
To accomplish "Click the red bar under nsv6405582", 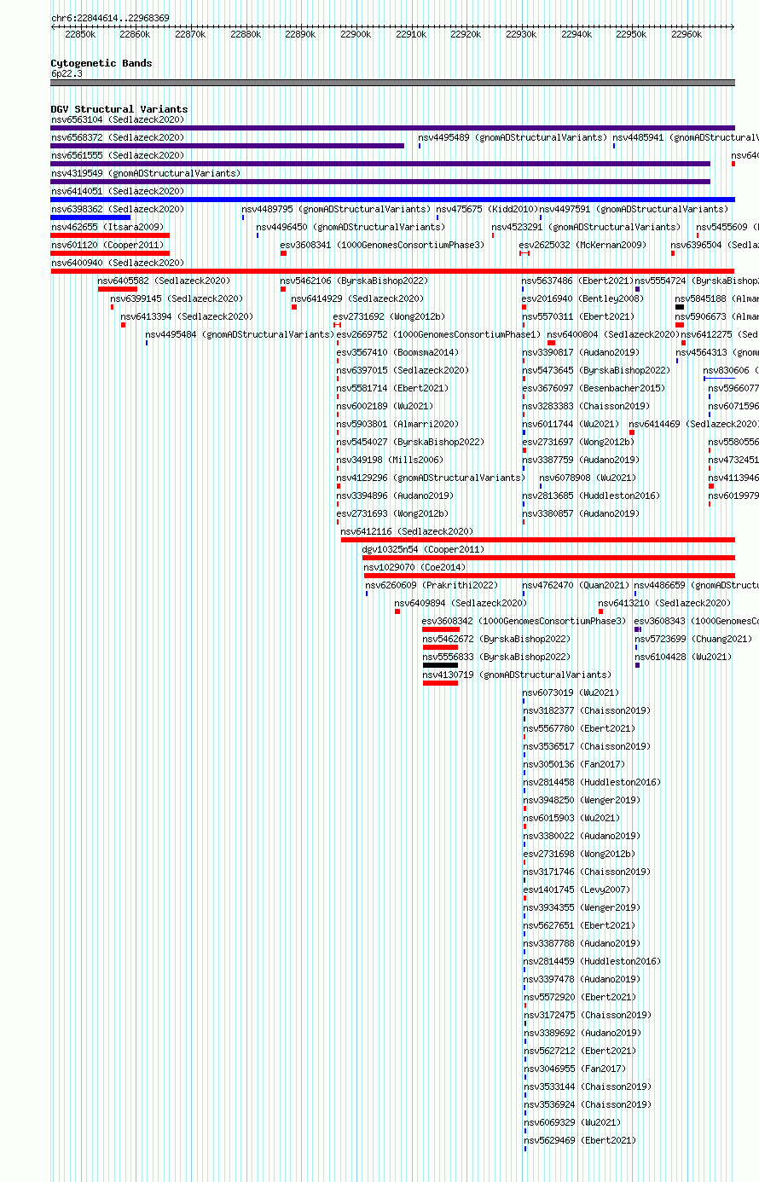I will click(x=117, y=289).
